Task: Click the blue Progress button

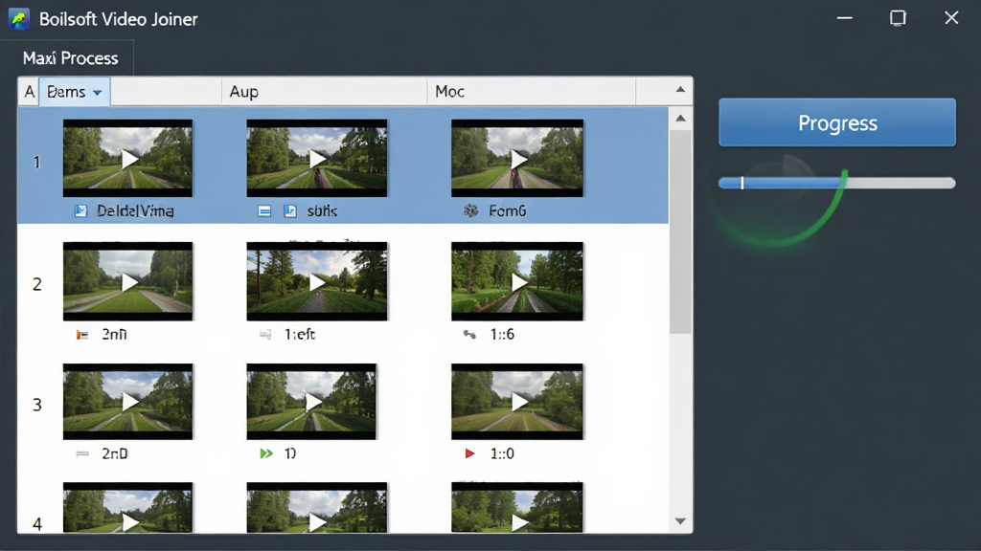Action: coord(837,122)
